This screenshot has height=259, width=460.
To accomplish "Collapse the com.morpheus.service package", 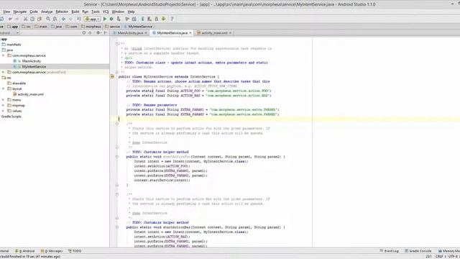I will [x=3, y=55].
